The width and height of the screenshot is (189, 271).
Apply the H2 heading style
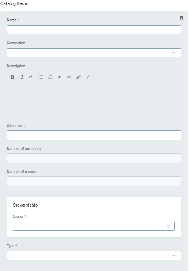tap(69, 77)
